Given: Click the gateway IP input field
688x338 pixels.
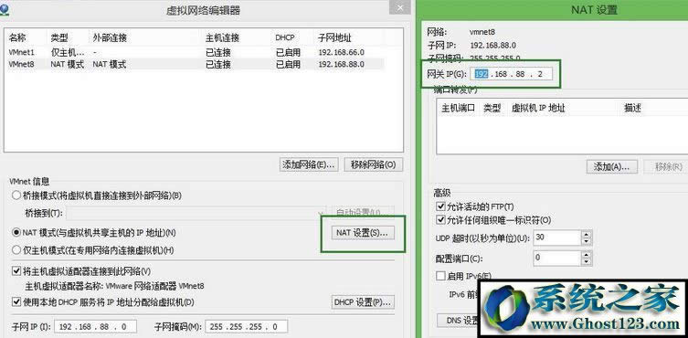Looking at the screenshot, I should point(511,74).
